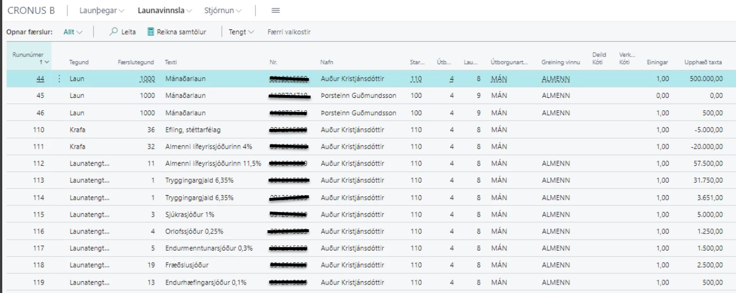Open the hamburger menu icon
The height and width of the screenshot is (293, 736).
[x=276, y=11]
